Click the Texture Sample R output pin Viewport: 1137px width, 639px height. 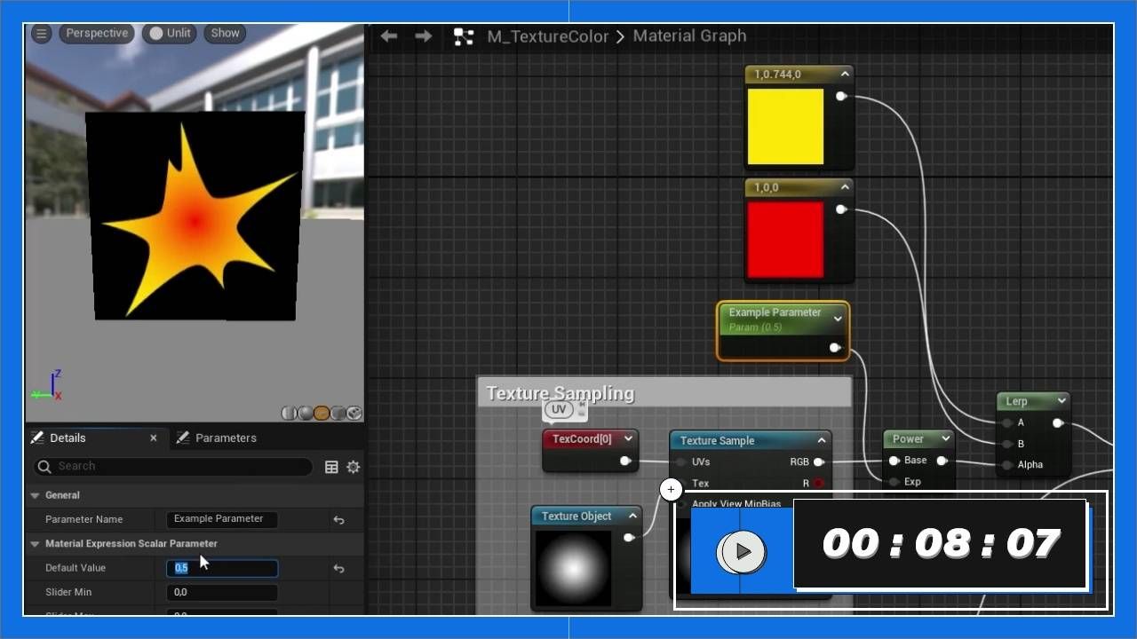(x=818, y=484)
